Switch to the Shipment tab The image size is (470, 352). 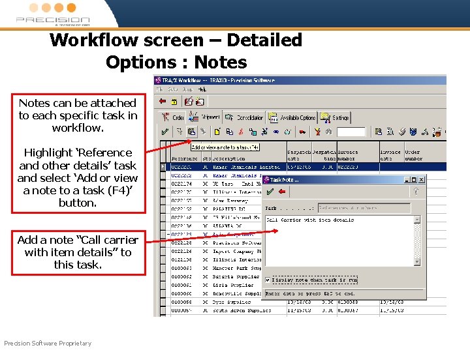(x=204, y=117)
